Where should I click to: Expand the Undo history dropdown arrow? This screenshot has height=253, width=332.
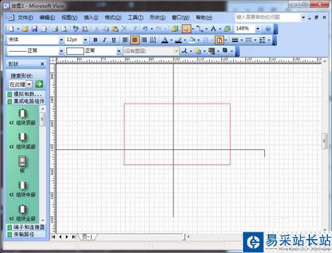pyautogui.click(x=151, y=29)
